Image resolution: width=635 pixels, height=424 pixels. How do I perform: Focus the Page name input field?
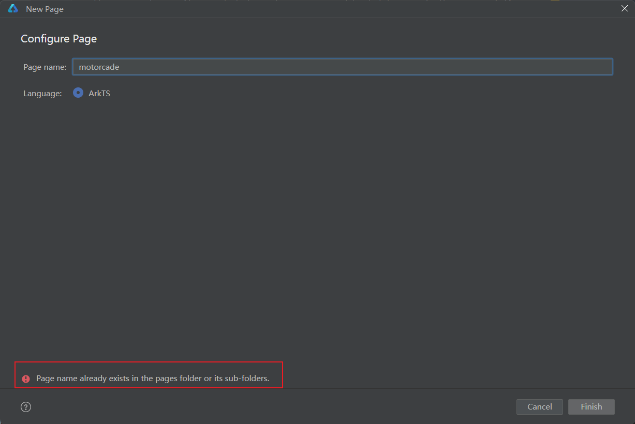pyautogui.click(x=342, y=67)
